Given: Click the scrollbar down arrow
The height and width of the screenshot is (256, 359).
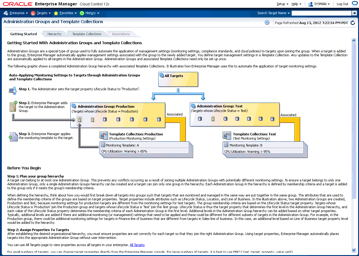Looking at the screenshot, I should pos(354,250).
